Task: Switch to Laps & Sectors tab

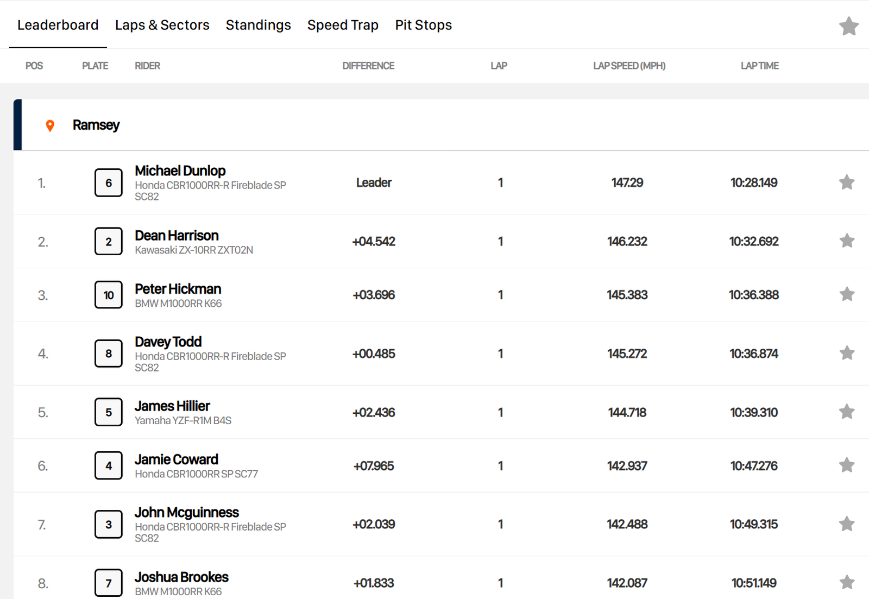Action: click(x=162, y=25)
